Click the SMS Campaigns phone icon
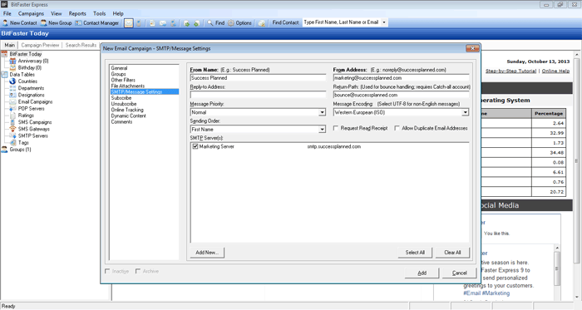 tap(12, 122)
